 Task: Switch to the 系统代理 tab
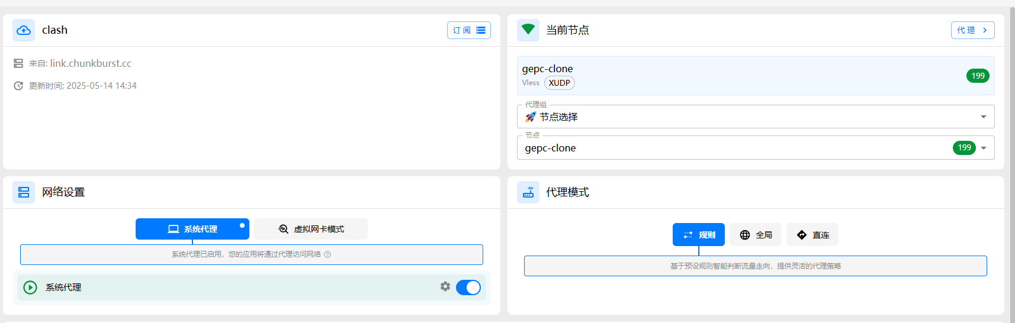pos(192,229)
